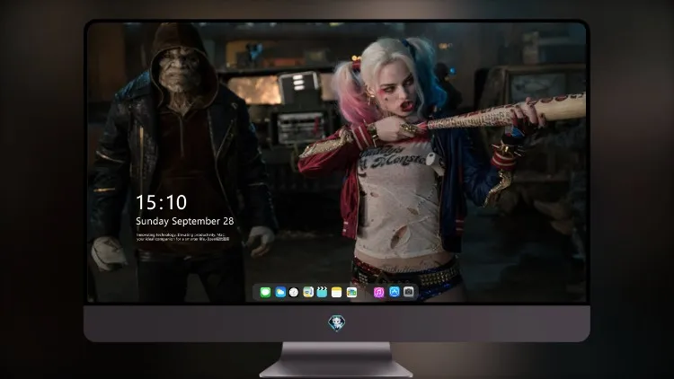This screenshot has height=379, width=674.
Task: Click the empty dock gap before iTunes
Action: click(366, 293)
